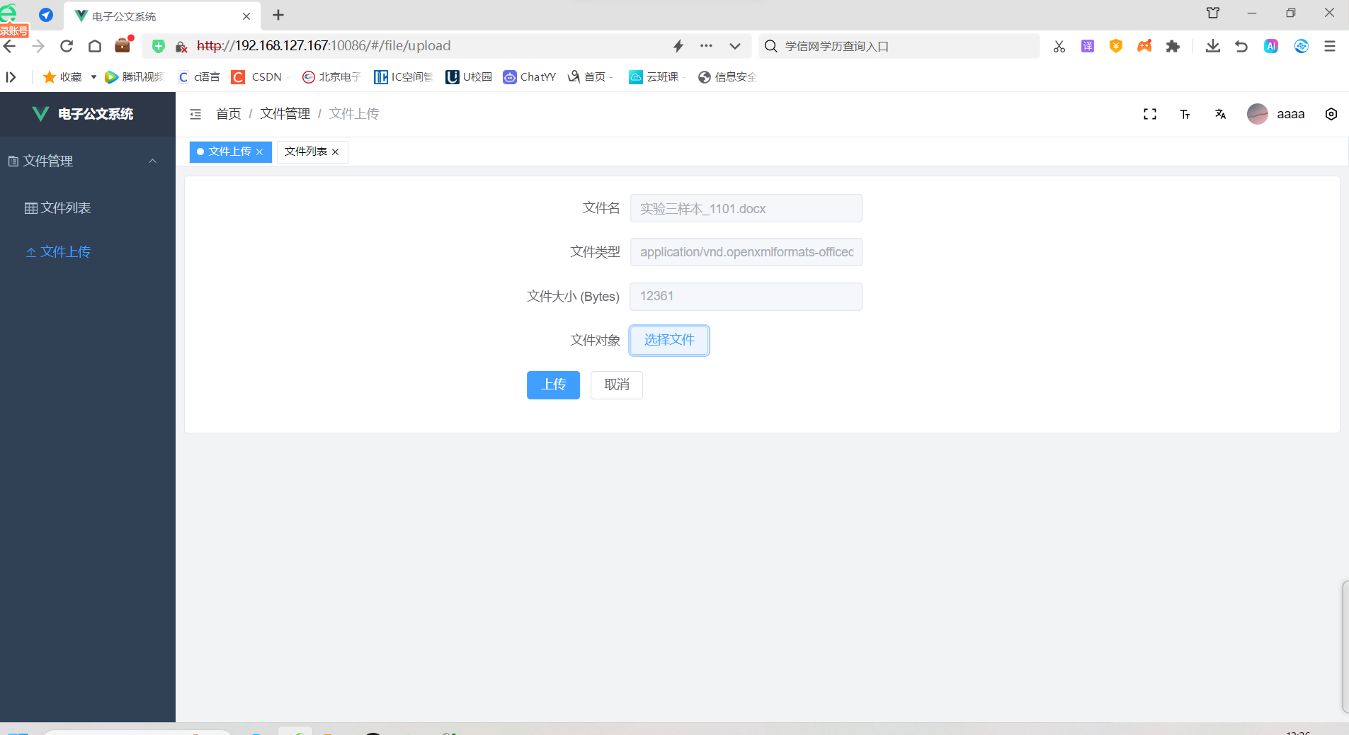Open 文件列表 in the sidebar
This screenshot has height=735, width=1349.
click(88, 207)
